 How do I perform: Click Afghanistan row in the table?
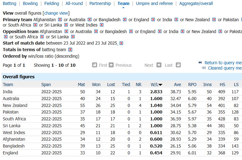[x=121, y=139]
